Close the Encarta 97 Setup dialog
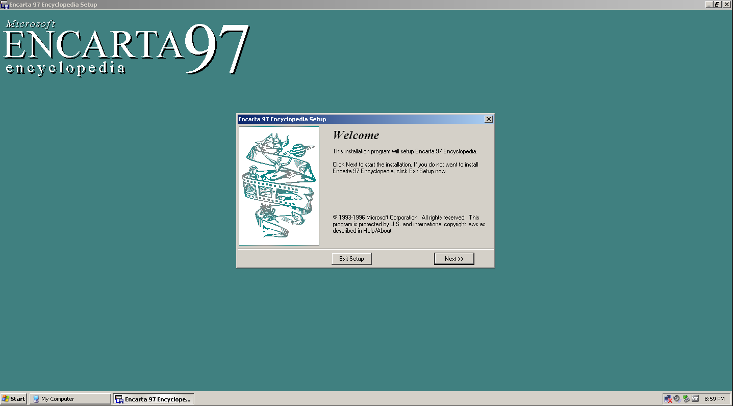Image resolution: width=733 pixels, height=406 pixels. click(488, 119)
